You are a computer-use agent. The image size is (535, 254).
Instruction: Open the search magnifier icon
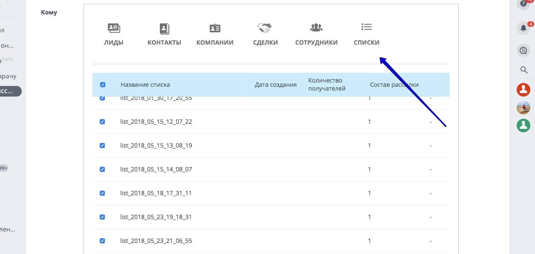click(x=523, y=70)
